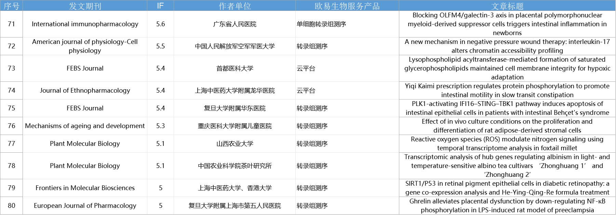Select row number 75 cell
The height and width of the screenshot is (215, 616).
pos(11,108)
